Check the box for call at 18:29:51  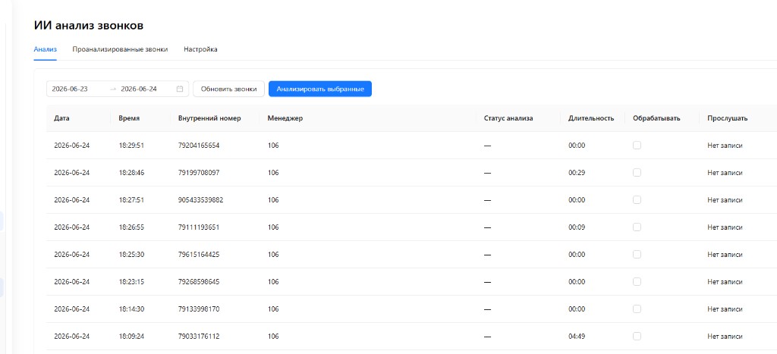point(637,145)
